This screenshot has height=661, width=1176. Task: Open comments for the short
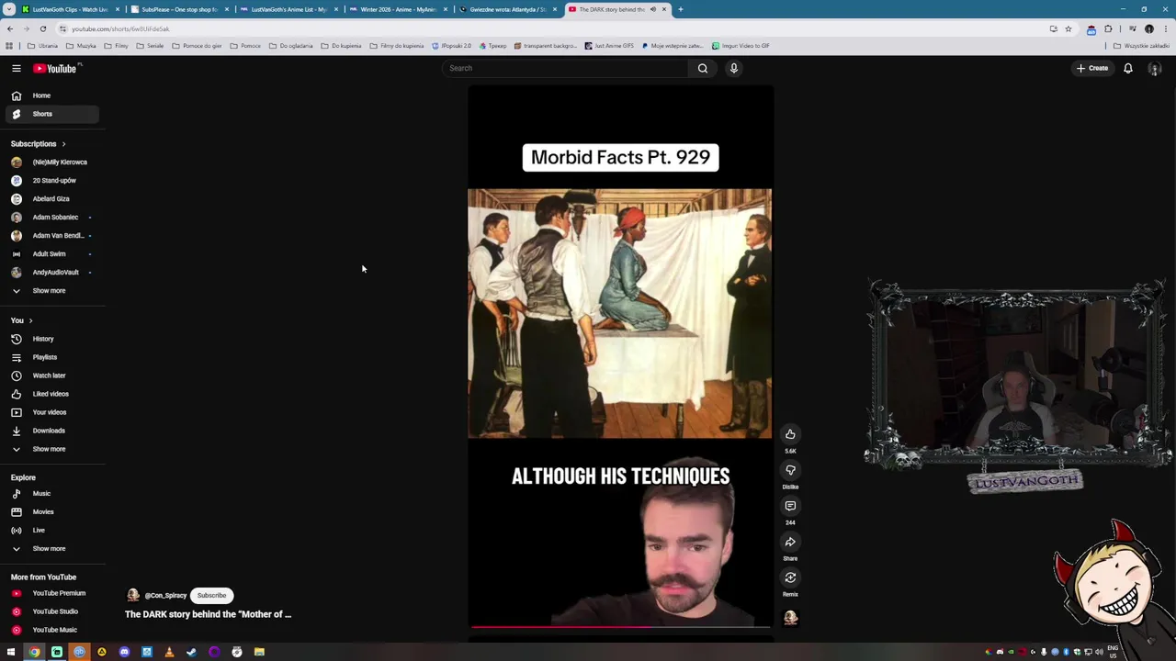coord(790,506)
